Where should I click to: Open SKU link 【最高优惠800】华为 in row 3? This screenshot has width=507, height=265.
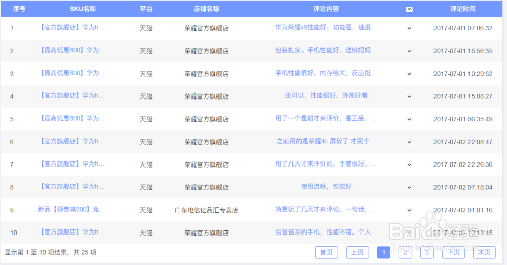tap(71, 73)
